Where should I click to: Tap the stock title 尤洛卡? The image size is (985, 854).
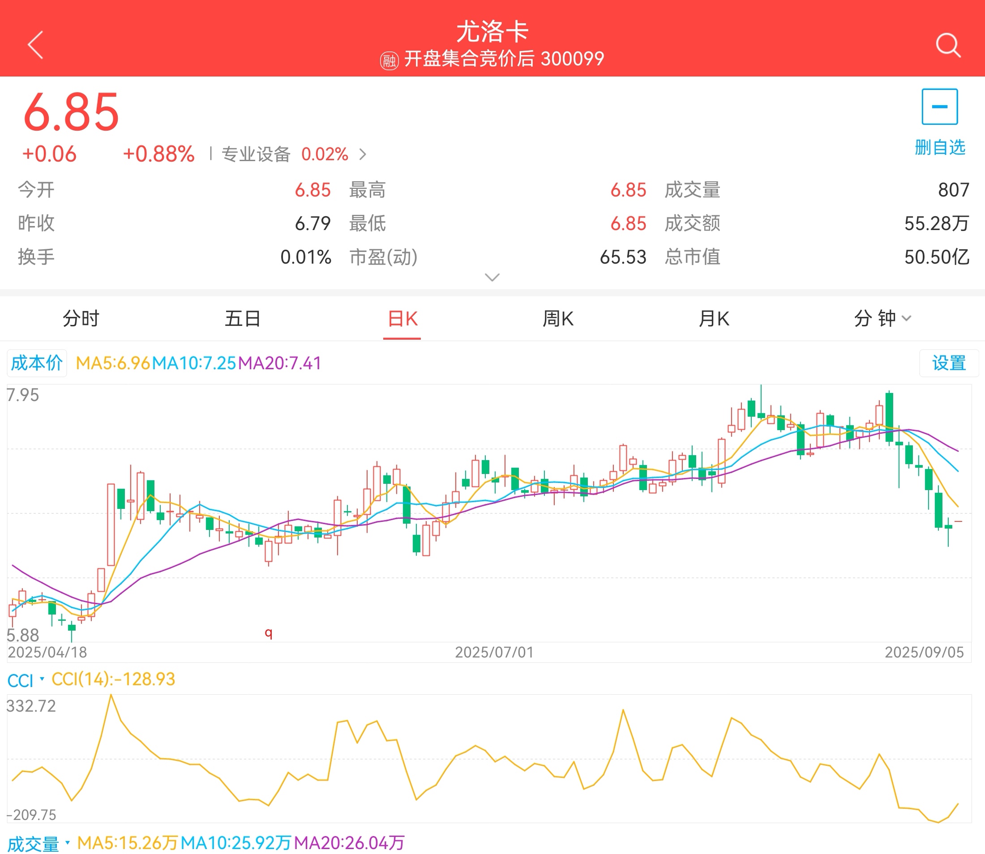click(x=492, y=31)
